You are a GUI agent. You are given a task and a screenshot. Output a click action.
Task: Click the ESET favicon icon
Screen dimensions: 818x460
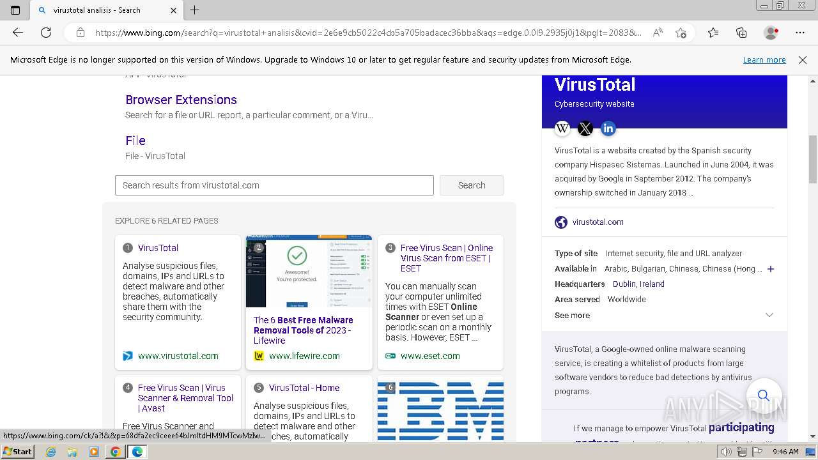coord(390,356)
